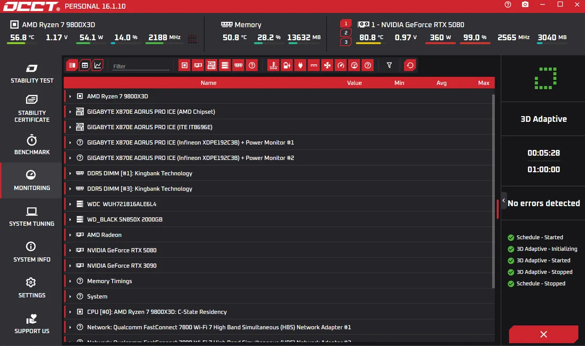The width and height of the screenshot is (585, 346).
Task: Click the Support Us heart icon
Action: 32,319
